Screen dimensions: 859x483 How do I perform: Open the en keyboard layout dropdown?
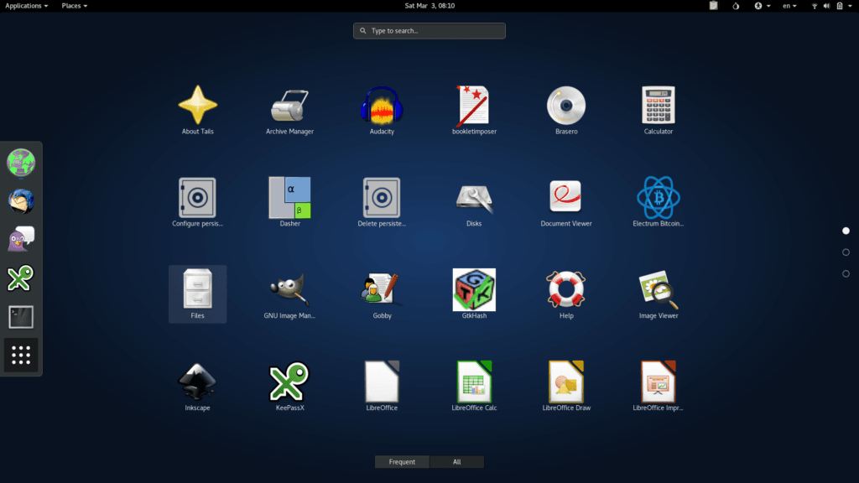click(x=791, y=6)
